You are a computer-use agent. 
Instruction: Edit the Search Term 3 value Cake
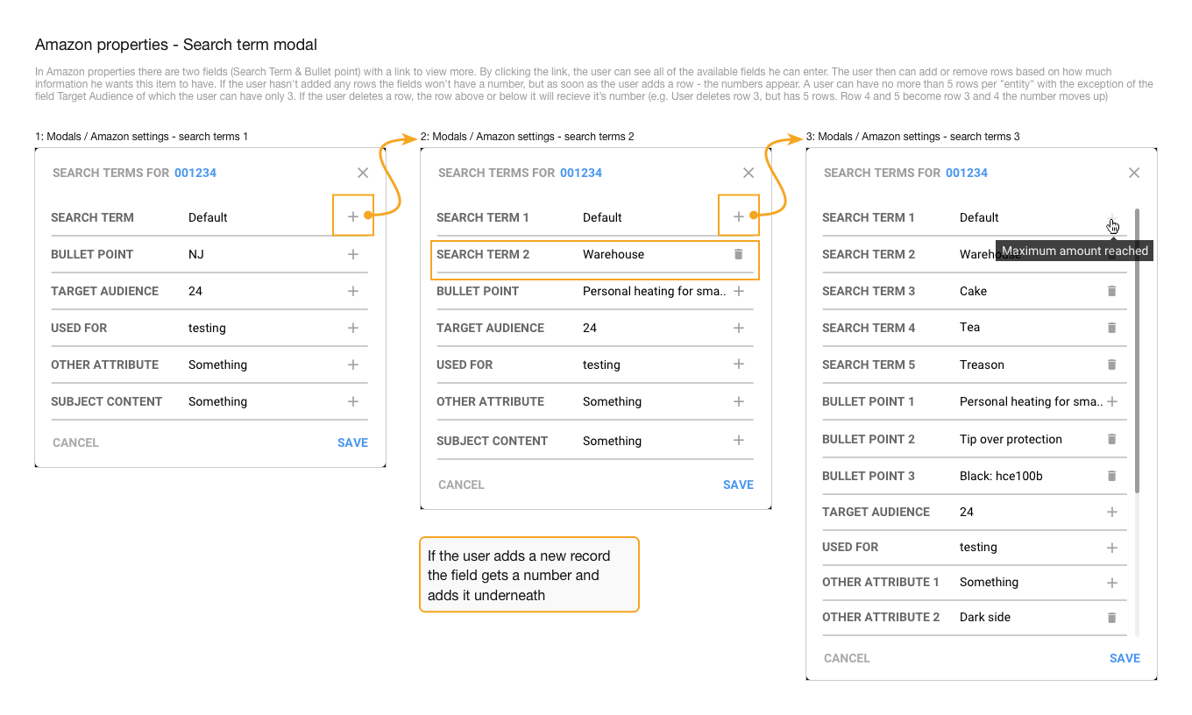973,291
